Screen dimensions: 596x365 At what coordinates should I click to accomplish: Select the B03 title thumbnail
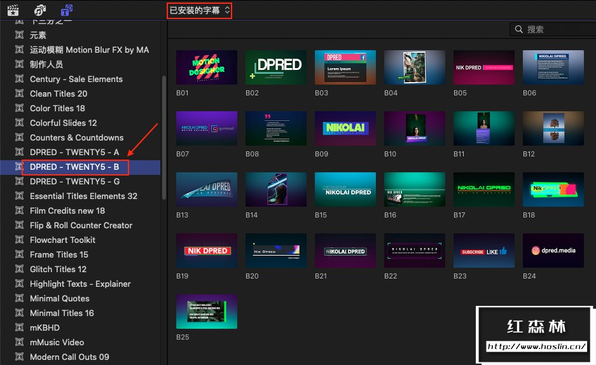(345, 67)
